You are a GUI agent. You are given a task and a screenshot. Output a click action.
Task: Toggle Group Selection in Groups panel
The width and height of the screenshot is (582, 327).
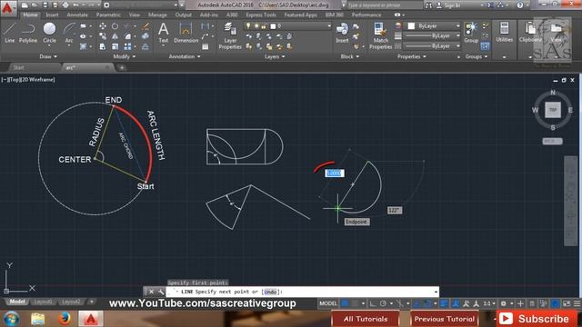485,46
